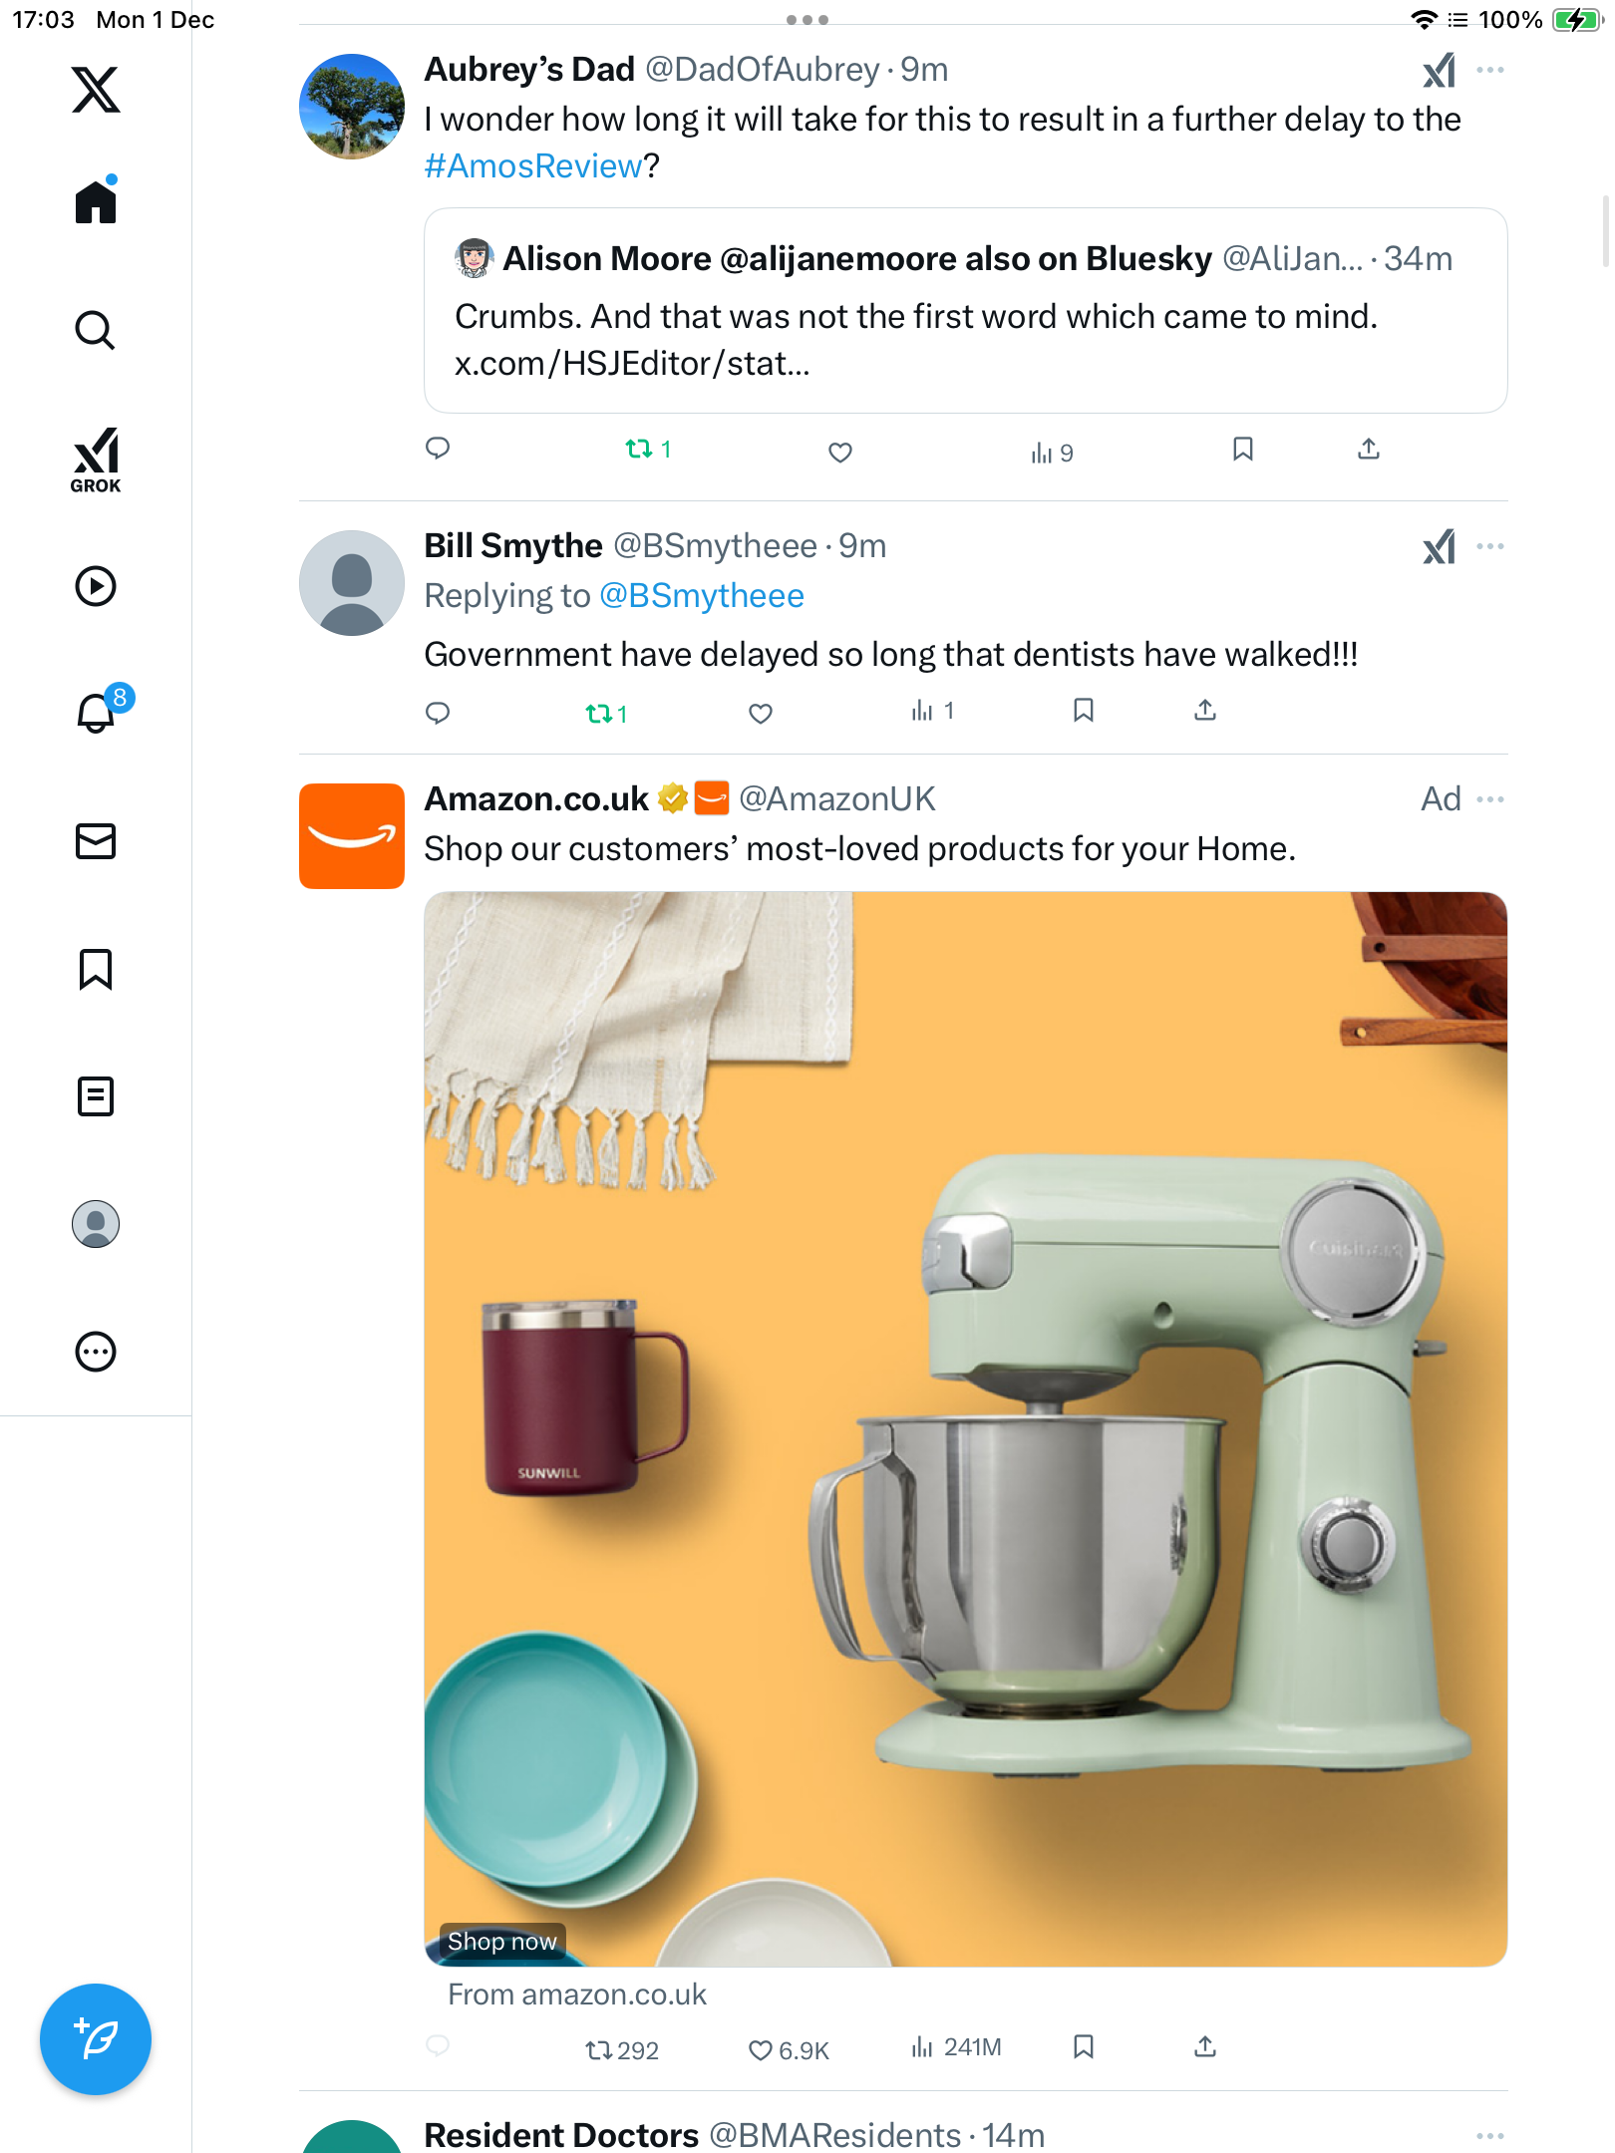1615x2153 pixels.
Task: Tap the compose new post button
Action: click(96, 2039)
